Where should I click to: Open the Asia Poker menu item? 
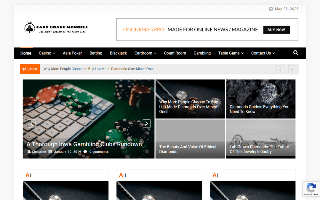[73, 53]
